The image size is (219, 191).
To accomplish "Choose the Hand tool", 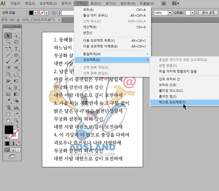I will point(8,120).
